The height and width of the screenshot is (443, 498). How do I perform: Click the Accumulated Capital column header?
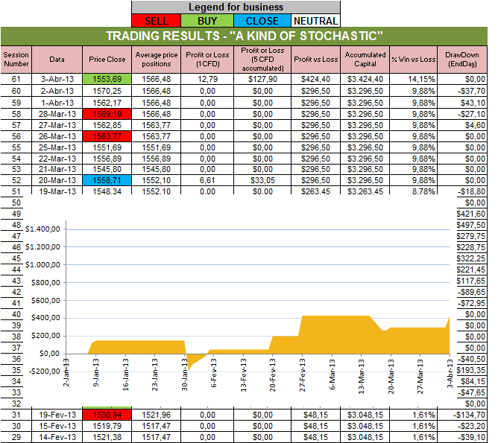click(x=365, y=58)
